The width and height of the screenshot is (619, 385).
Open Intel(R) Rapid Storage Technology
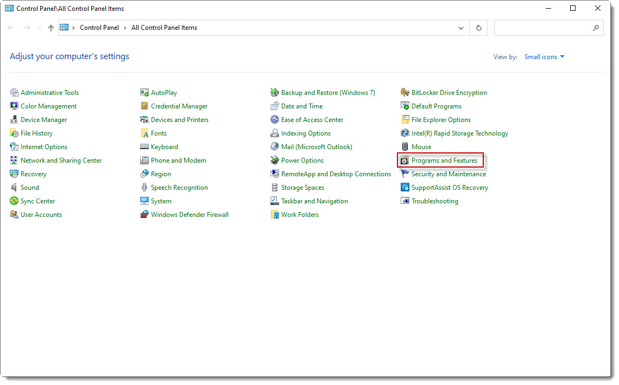(459, 133)
